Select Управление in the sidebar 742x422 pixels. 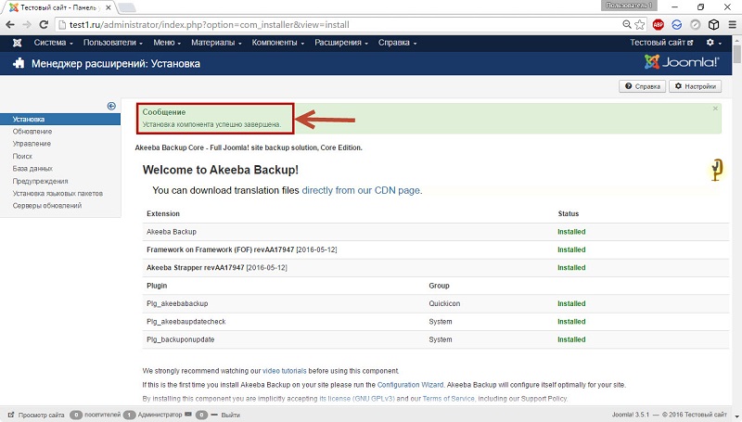click(x=32, y=144)
